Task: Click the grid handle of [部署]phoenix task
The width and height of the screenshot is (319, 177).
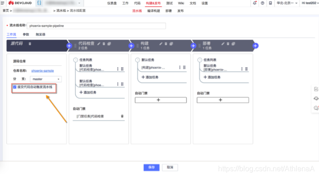Action: tap(246, 69)
